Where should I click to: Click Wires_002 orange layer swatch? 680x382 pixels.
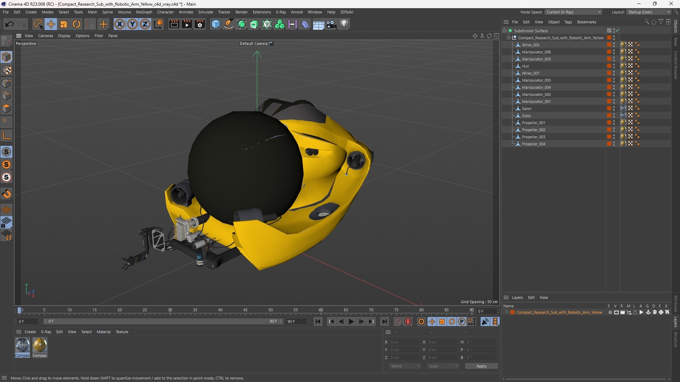point(609,45)
